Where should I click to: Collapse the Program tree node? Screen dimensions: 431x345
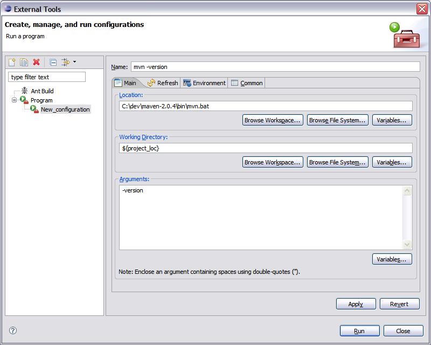pyautogui.click(x=14, y=100)
